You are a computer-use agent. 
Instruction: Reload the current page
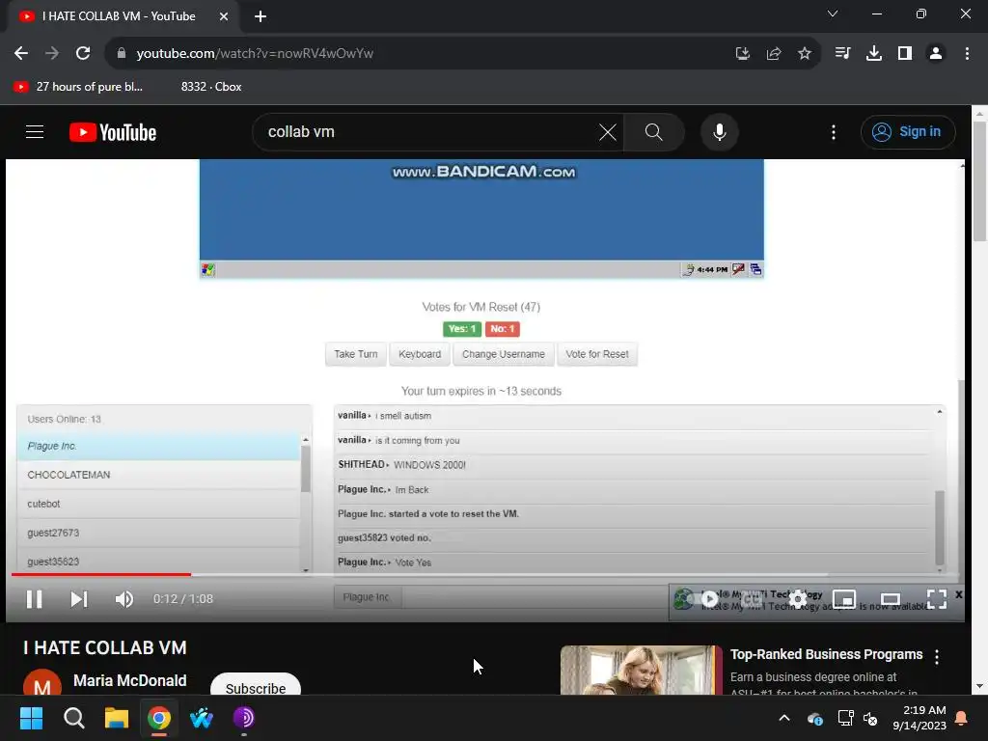(83, 54)
